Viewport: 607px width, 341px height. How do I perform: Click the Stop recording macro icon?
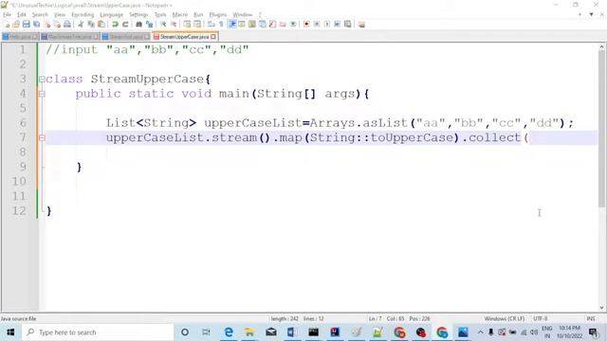pyautogui.click(x=317, y=24)
